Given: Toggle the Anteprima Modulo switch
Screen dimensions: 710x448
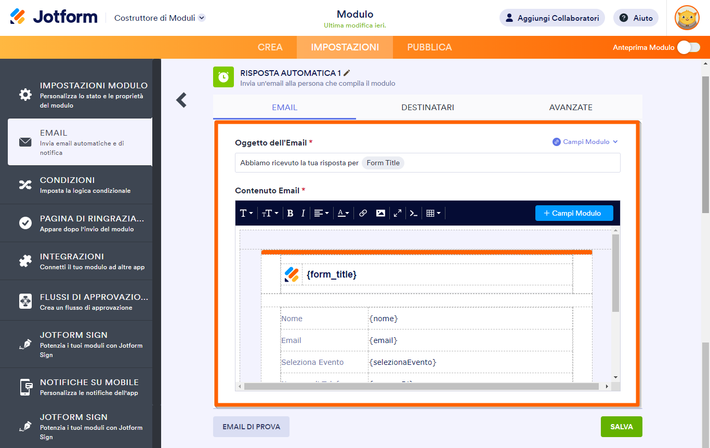Looking at the screenshot, I should pyautogui.click(x=688, y=47).
